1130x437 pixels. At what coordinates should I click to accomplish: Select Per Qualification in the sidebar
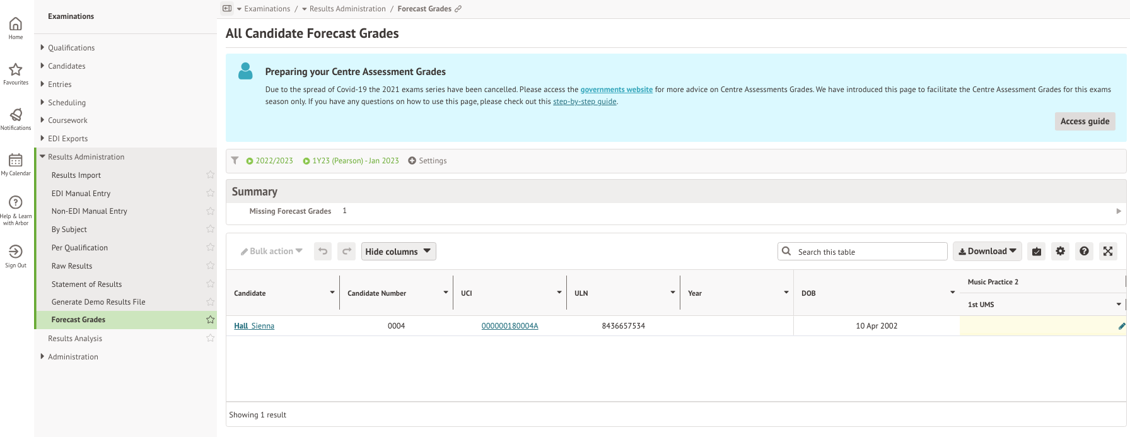pos(79,248)
